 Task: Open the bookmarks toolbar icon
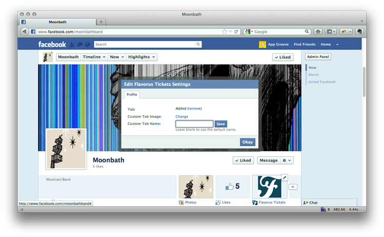point(331,31)
